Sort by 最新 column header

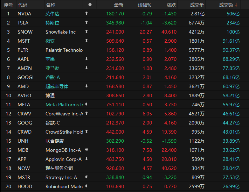click(x=119, y=5)
